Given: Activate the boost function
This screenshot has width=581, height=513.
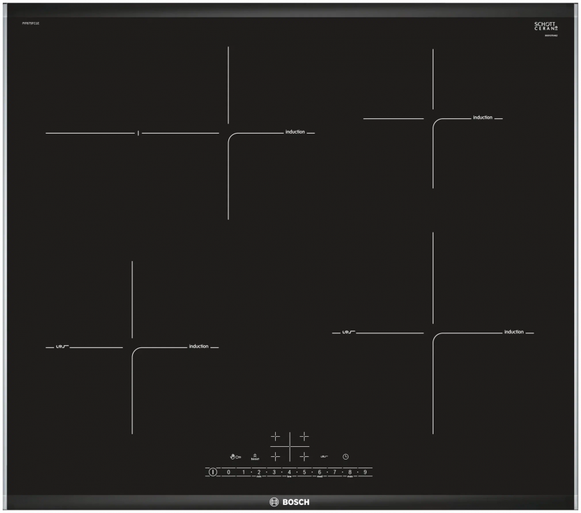Looking at the screenshot, I should [254, 457].
